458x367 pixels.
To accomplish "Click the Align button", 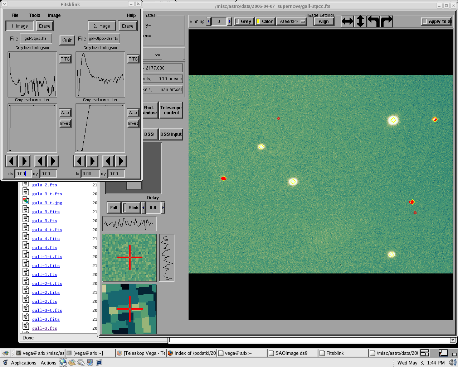I will [324, 22].
